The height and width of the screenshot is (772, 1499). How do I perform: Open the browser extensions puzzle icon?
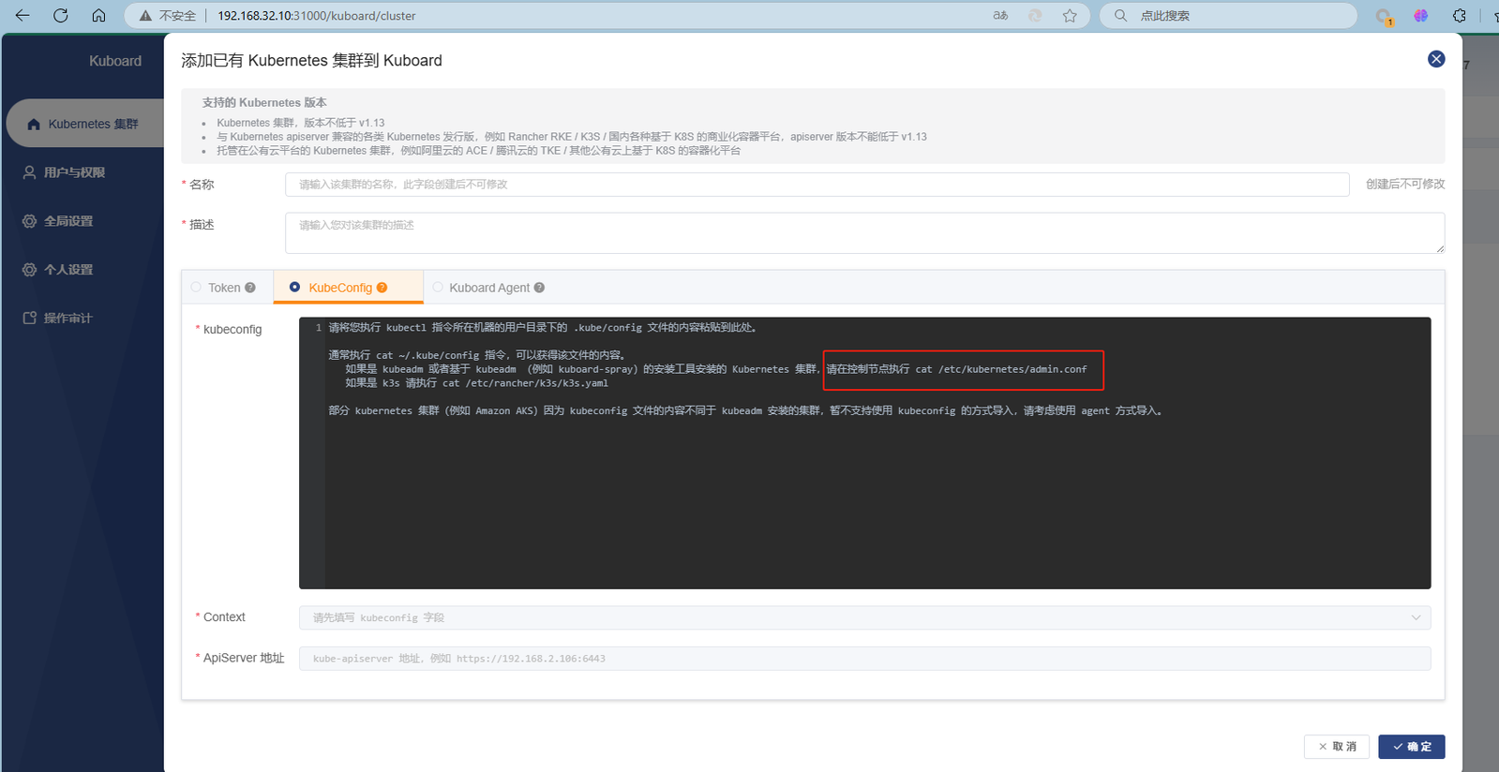tap(1460, 16)
